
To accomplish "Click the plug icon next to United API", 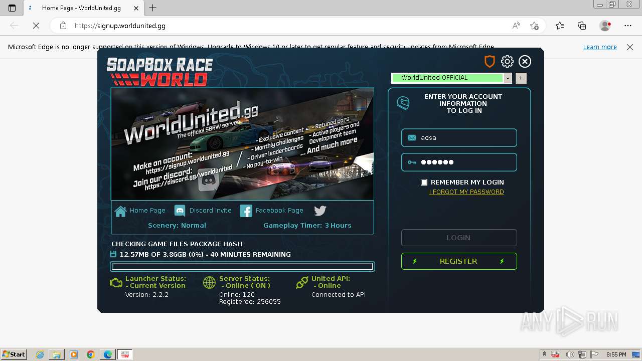I will pyautogui.click(x=302, y=283).
